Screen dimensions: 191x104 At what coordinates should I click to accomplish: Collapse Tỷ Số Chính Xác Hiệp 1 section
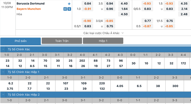[x=3, y=72]
